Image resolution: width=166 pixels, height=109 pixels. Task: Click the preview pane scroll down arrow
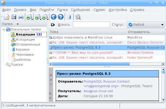pos(163,100)
